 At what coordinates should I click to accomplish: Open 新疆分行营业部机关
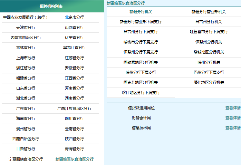tap(209, 12)
